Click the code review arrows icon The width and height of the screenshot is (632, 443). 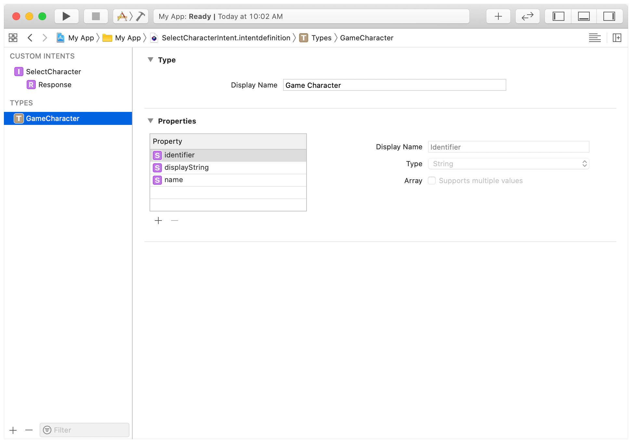[527, 16]
